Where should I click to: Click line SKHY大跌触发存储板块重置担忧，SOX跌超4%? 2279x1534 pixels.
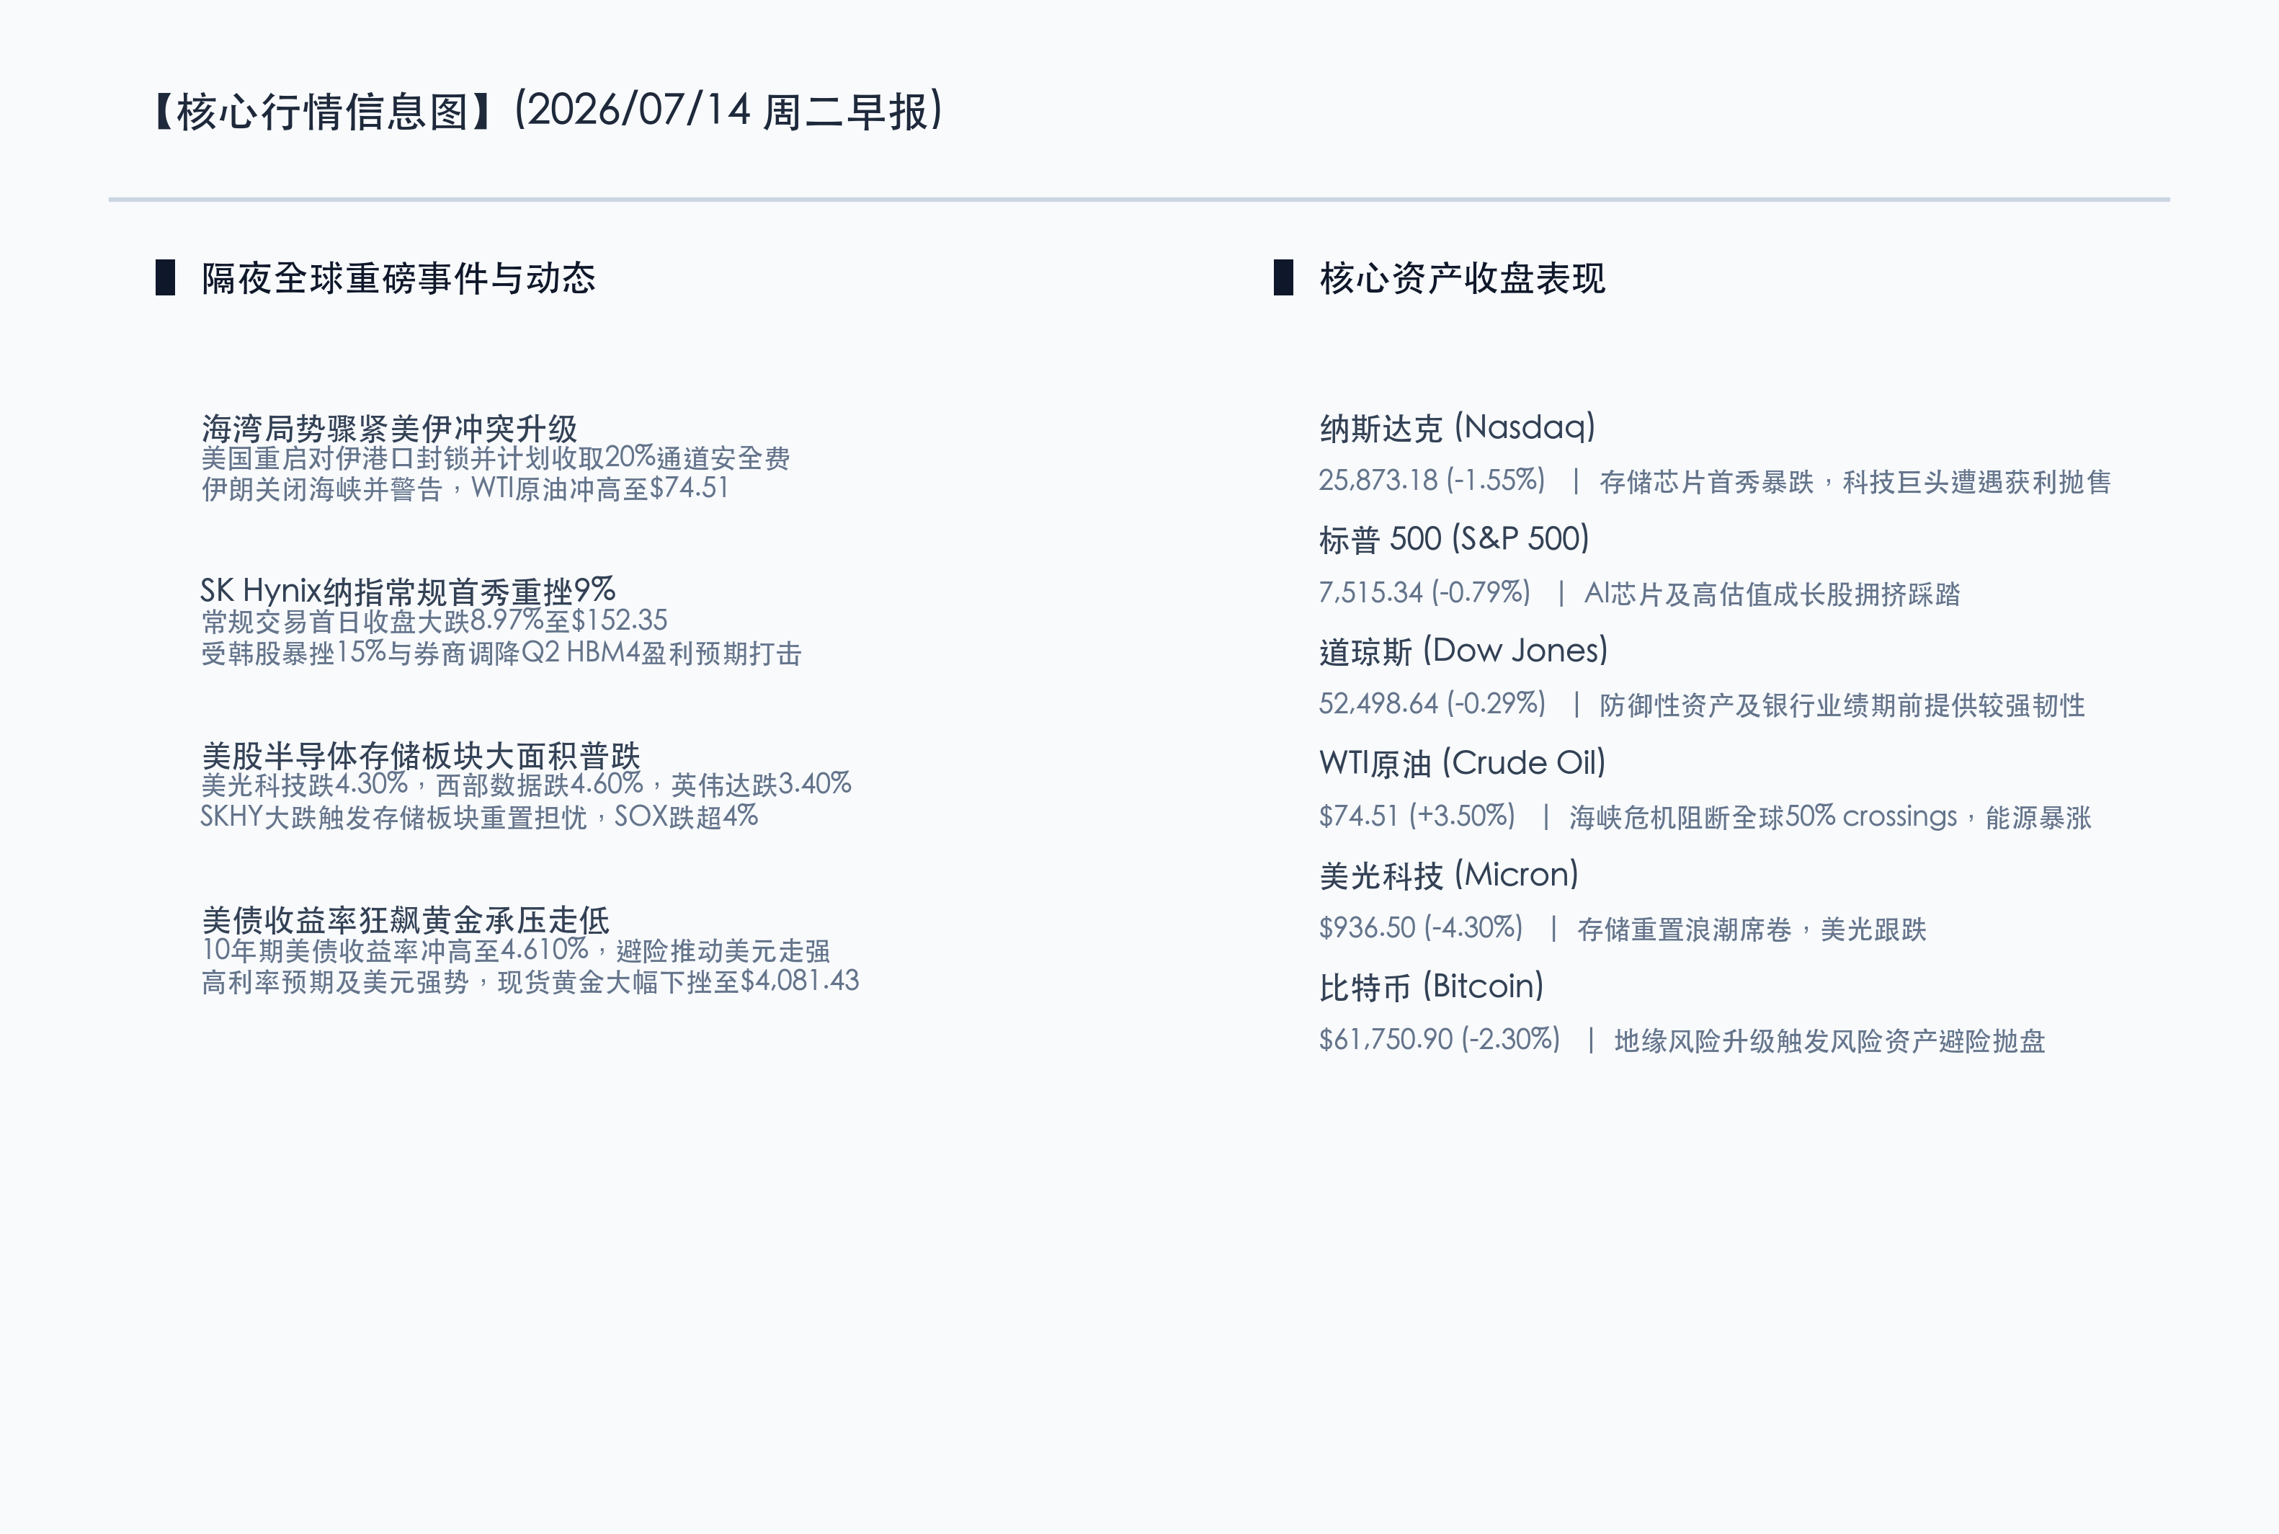tap(479, 817)
